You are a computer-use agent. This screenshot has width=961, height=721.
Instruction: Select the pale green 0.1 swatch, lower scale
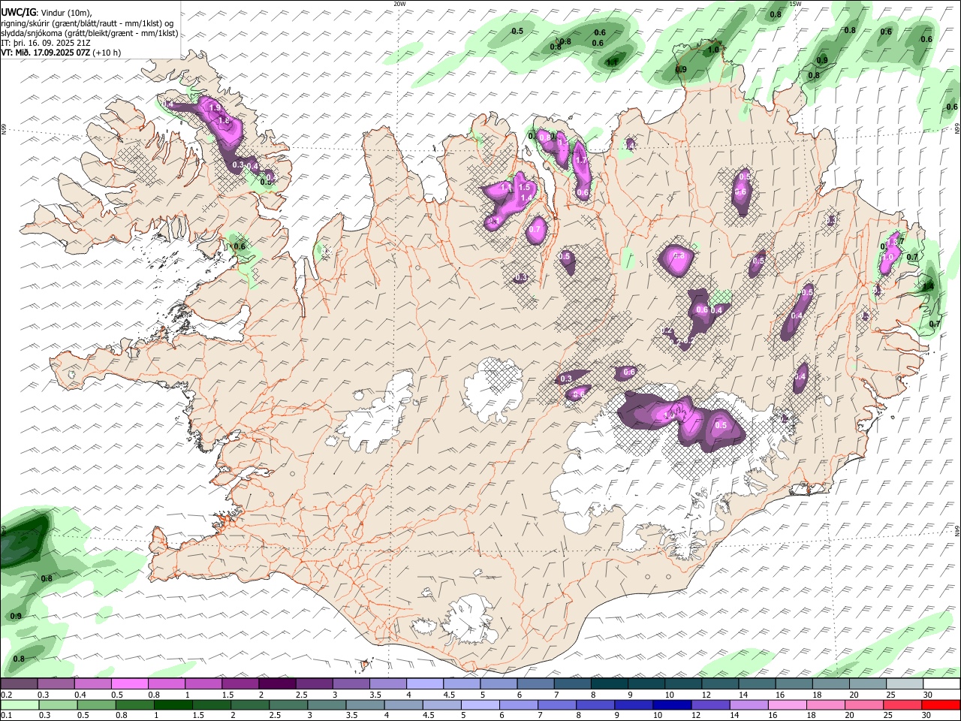point(19,704)
